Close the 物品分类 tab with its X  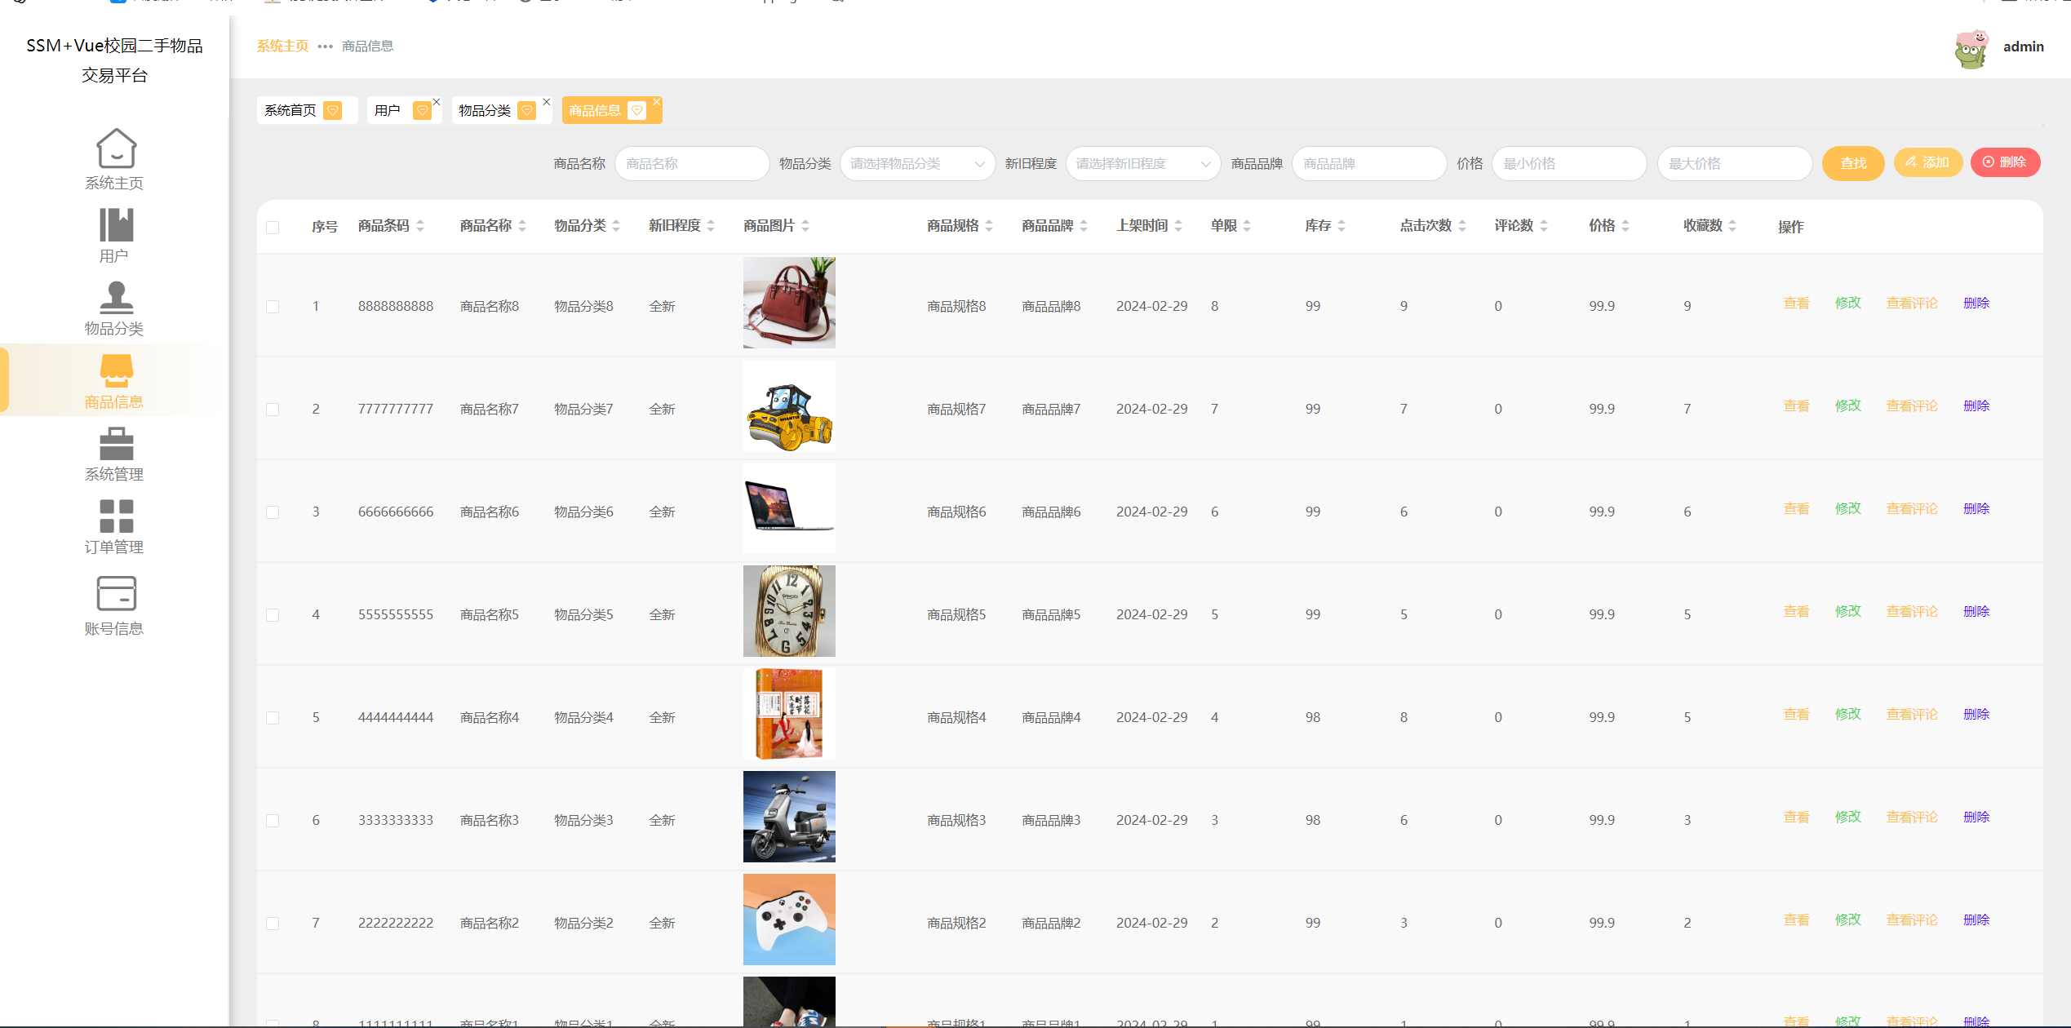(546, 102)
